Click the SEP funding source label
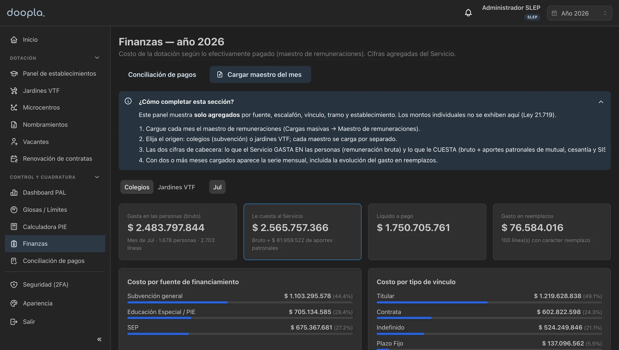The image size is (619, 350). 133,328
